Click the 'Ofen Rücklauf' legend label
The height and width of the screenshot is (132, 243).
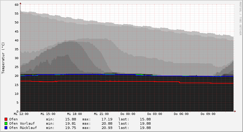[23, 128]
